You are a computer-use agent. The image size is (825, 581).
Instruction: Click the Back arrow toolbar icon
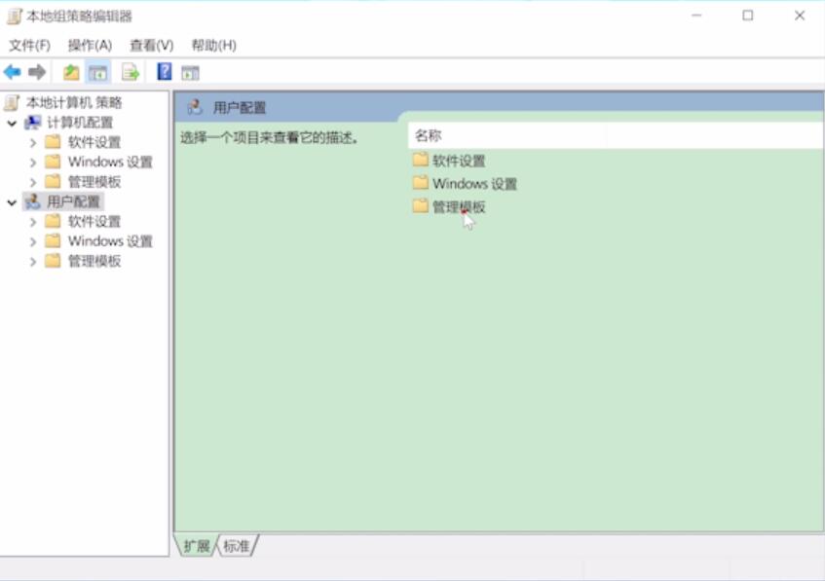tap(12, 72)
